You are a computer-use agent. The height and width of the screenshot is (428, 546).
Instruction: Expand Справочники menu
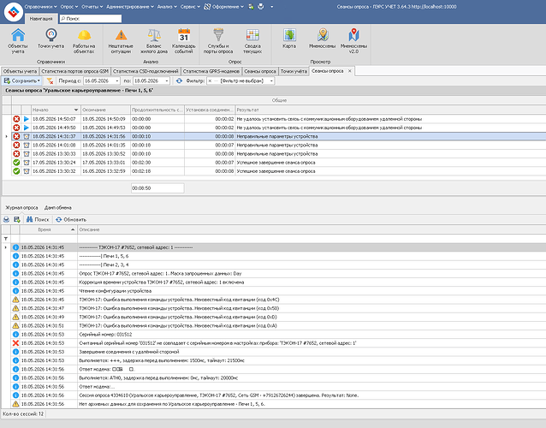[x=41, y=7]
